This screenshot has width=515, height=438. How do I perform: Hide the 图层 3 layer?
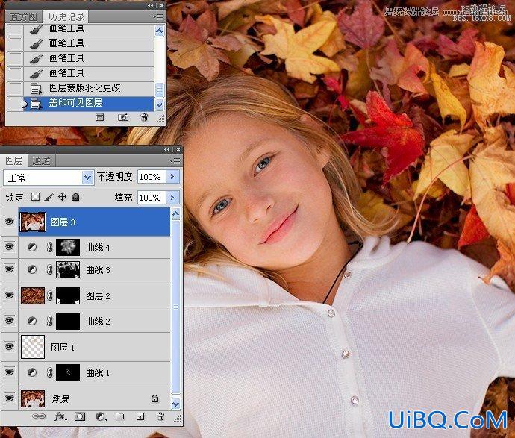click(x=9, y=221)
